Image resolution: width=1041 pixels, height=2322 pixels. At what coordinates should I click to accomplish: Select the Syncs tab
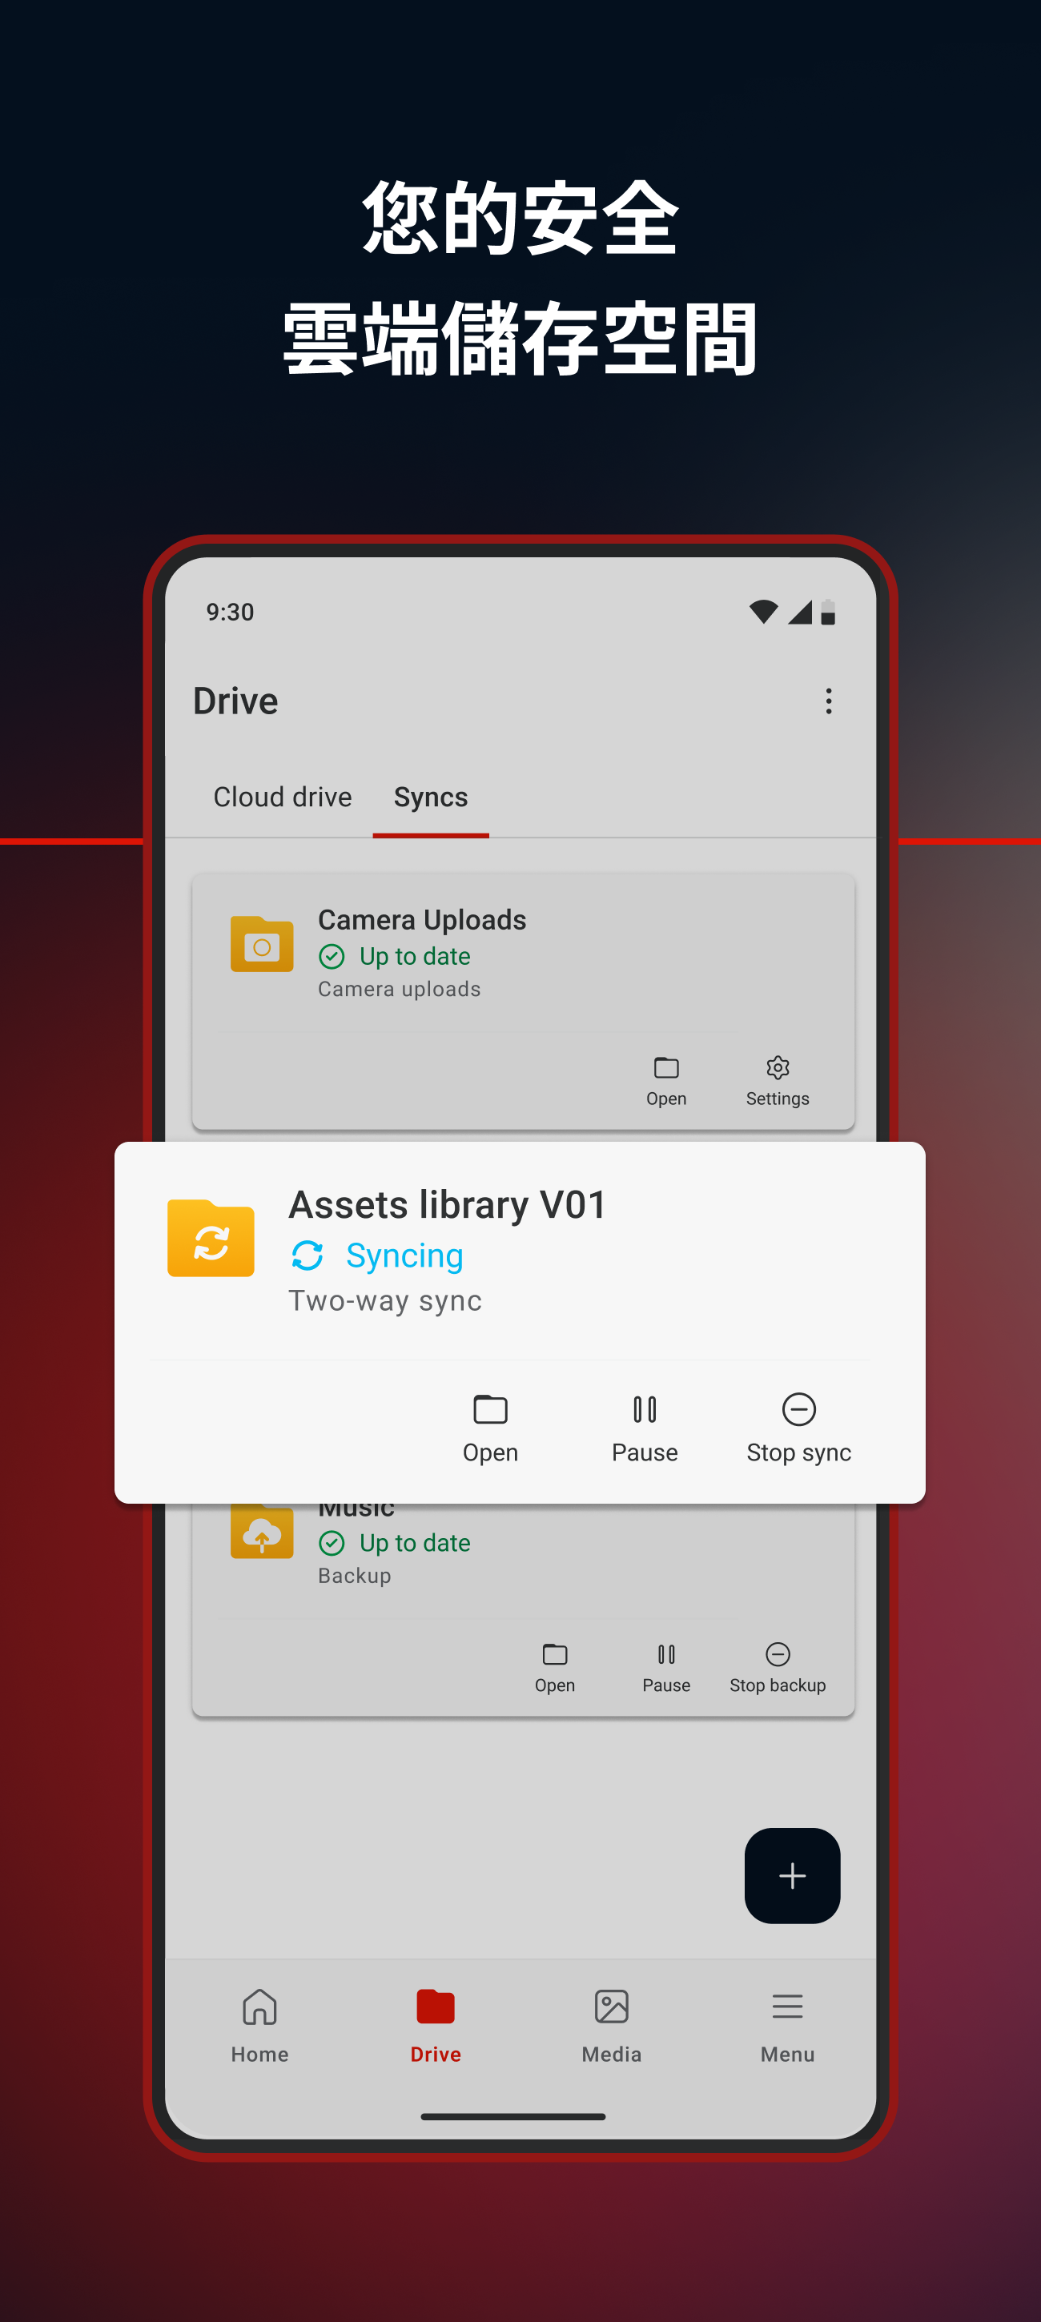[x=431, y=797]
